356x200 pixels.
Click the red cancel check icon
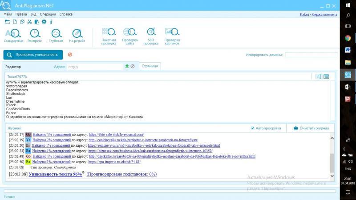pyautogui.click(x=70, y=55)
